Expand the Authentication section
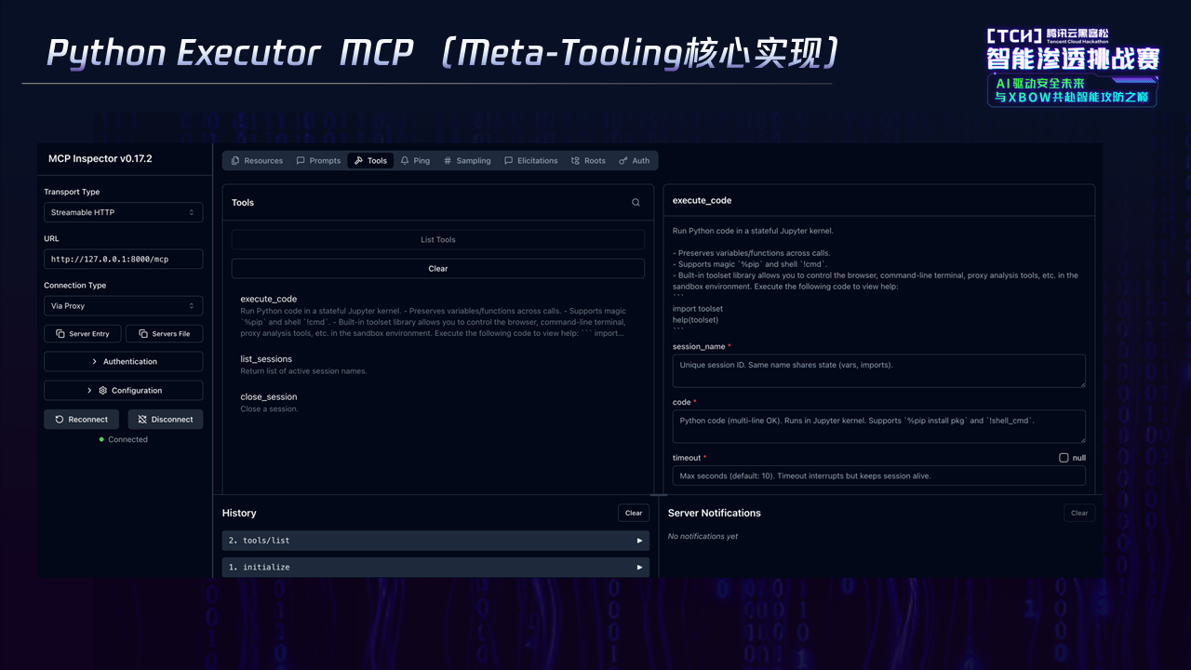The height and width of the screenshot is (670, 1191). click(123, 361)
